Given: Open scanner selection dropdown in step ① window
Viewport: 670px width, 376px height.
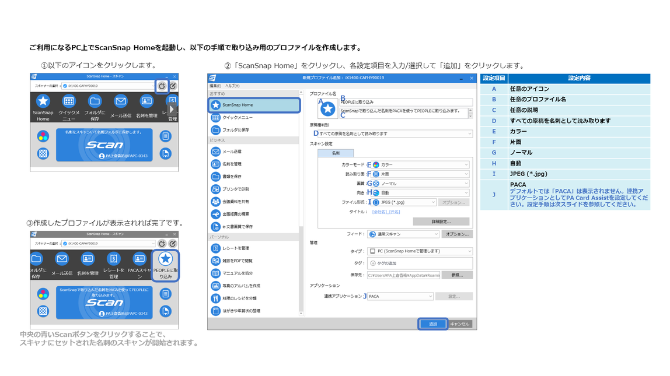Looking at the screenshot, I should click(109, 86).
